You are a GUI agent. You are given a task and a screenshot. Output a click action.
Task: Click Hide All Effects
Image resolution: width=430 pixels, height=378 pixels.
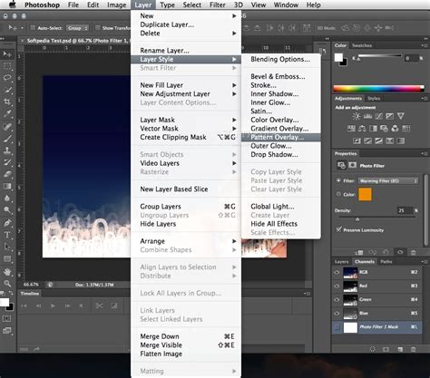280,224
